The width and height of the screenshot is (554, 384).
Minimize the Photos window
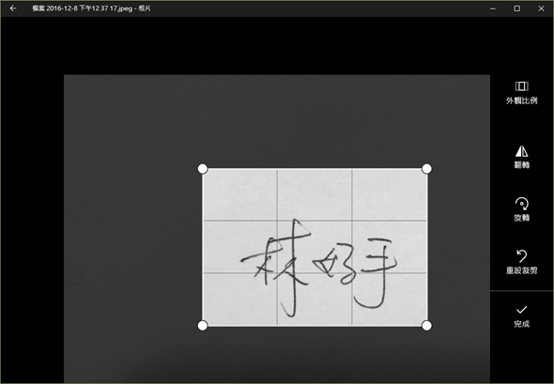(493, 8)
